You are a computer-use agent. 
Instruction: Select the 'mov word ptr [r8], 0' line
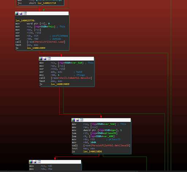pyautogui.click(x=33, y=24)
